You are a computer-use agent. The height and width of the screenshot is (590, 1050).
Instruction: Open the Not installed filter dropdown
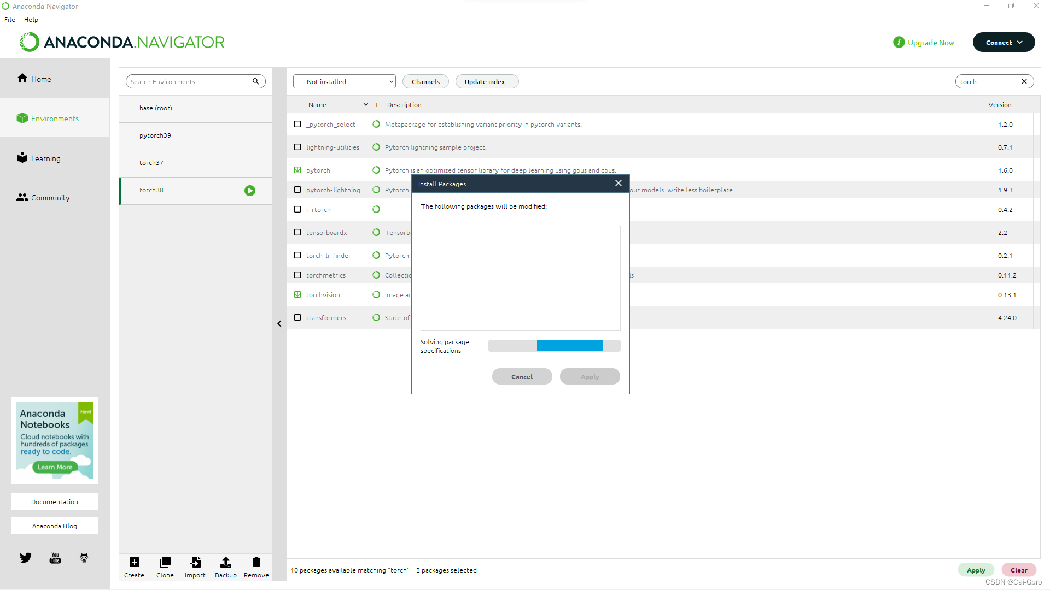click(x=344, y=81)
